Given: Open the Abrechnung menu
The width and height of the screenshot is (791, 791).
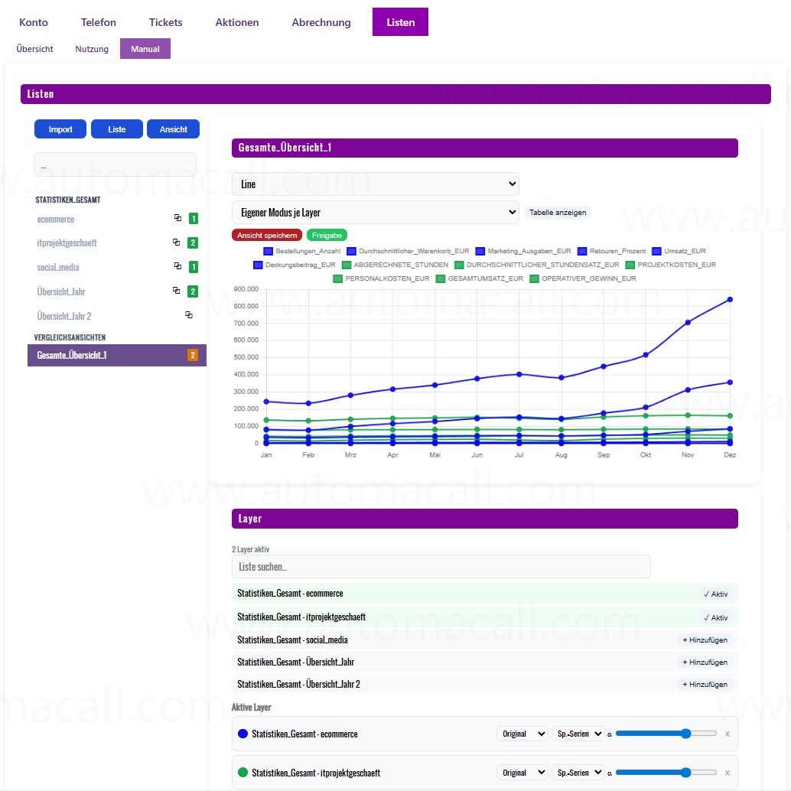Looking at the screenshot, I should tap(321, 22).
